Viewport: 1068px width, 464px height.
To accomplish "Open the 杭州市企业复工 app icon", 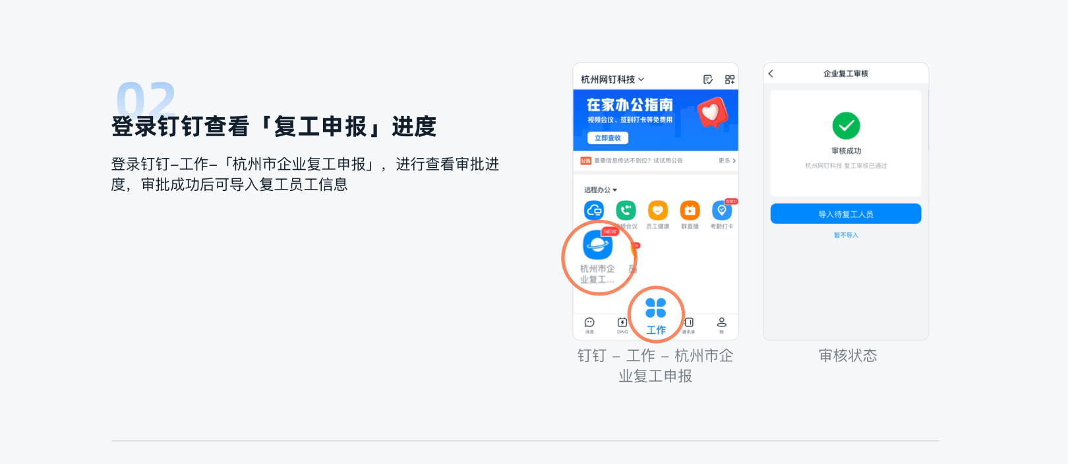I will click(598, 245).
